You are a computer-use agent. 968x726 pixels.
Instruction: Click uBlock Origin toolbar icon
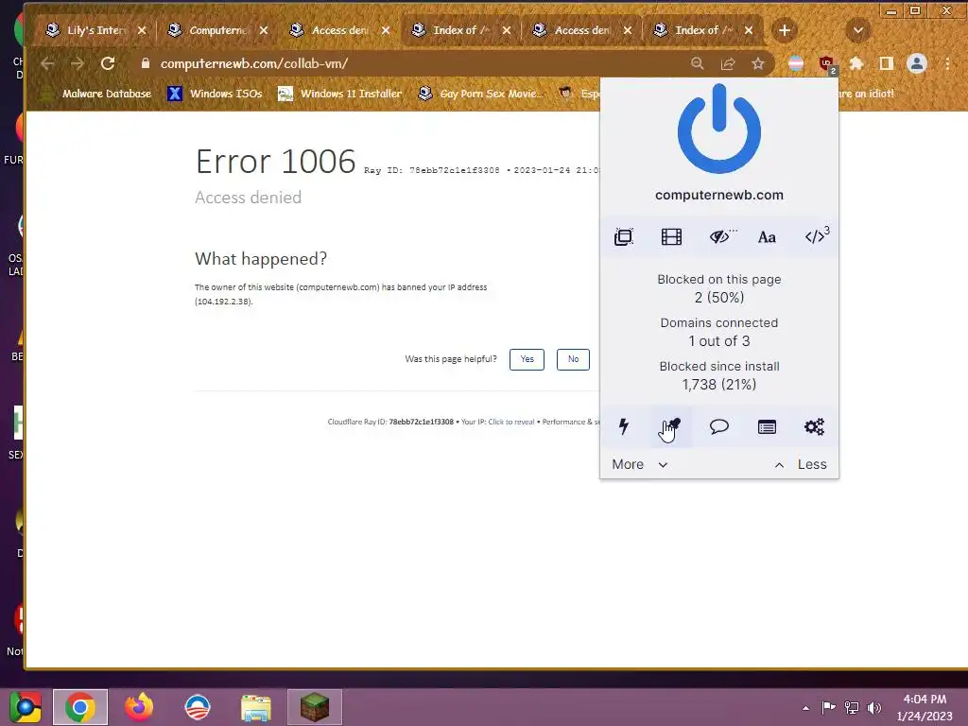pyautogui.click(x=826, y=63)
